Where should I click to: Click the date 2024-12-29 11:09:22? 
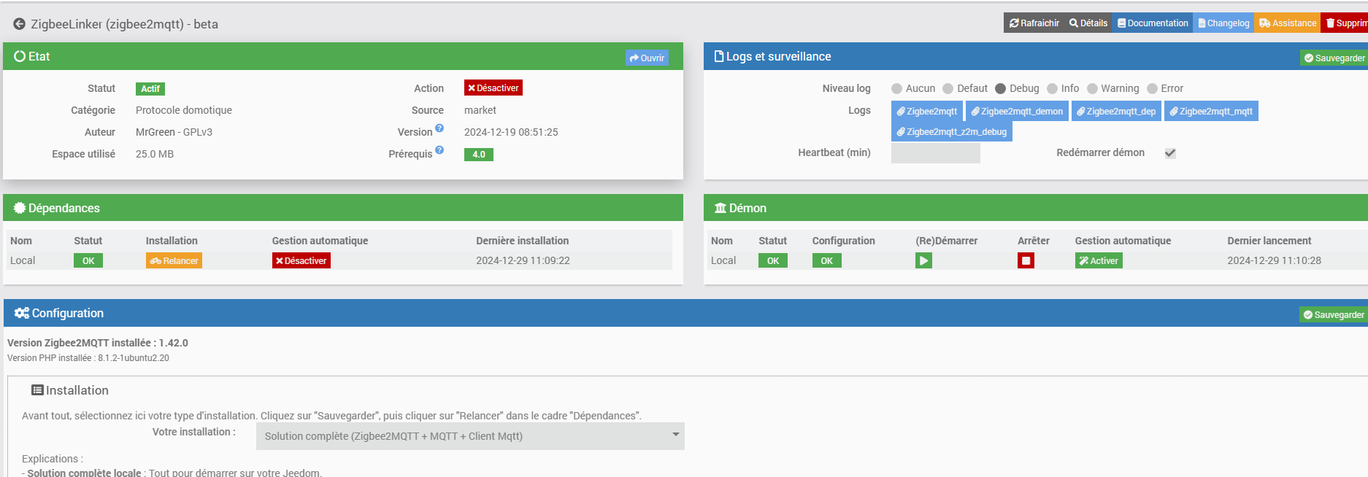(523, 260)
